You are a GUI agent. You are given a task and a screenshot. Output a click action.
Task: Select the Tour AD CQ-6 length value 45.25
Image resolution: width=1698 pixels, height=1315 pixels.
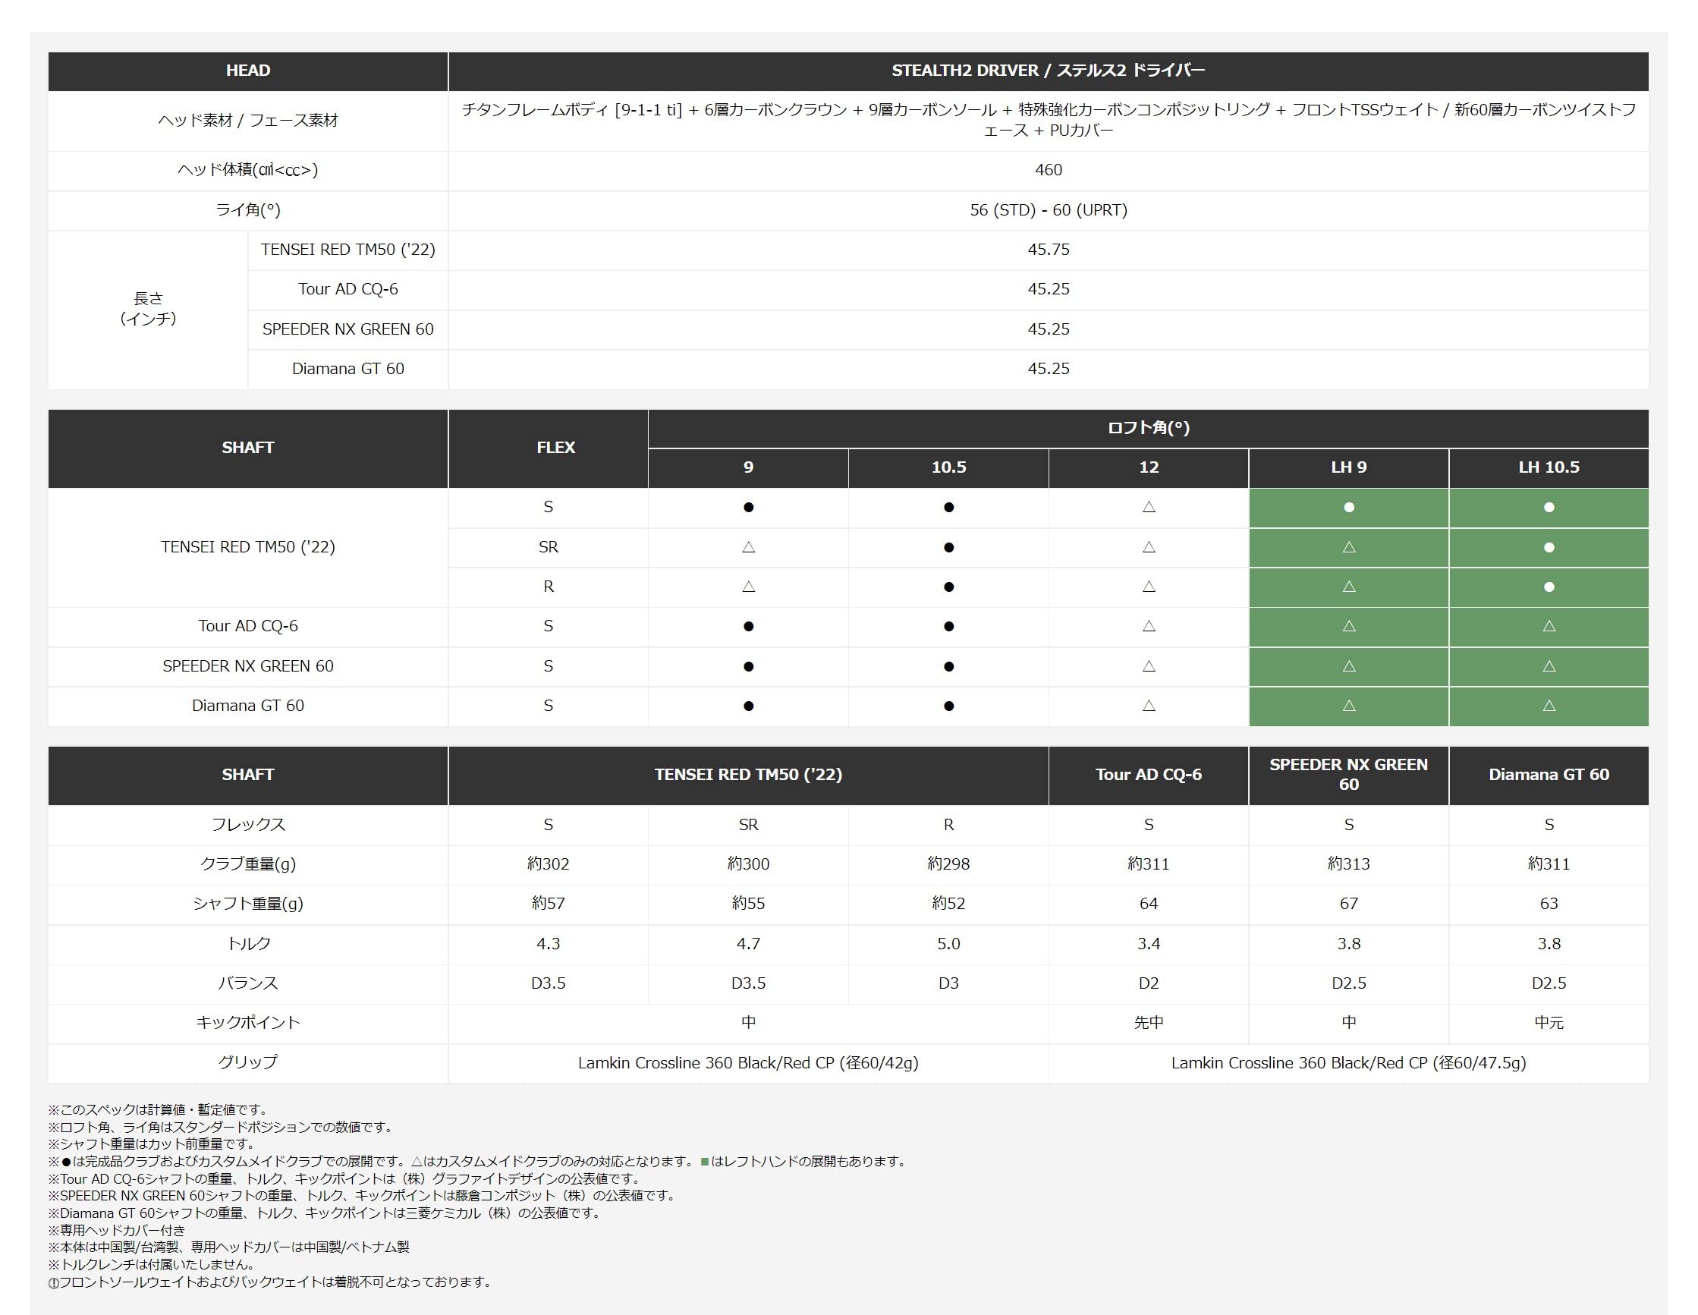(x=1048, y=289)
